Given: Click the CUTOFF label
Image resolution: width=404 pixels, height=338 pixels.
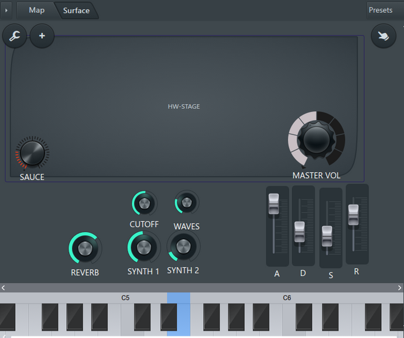Looking at the screenshot, I should 144,224.
